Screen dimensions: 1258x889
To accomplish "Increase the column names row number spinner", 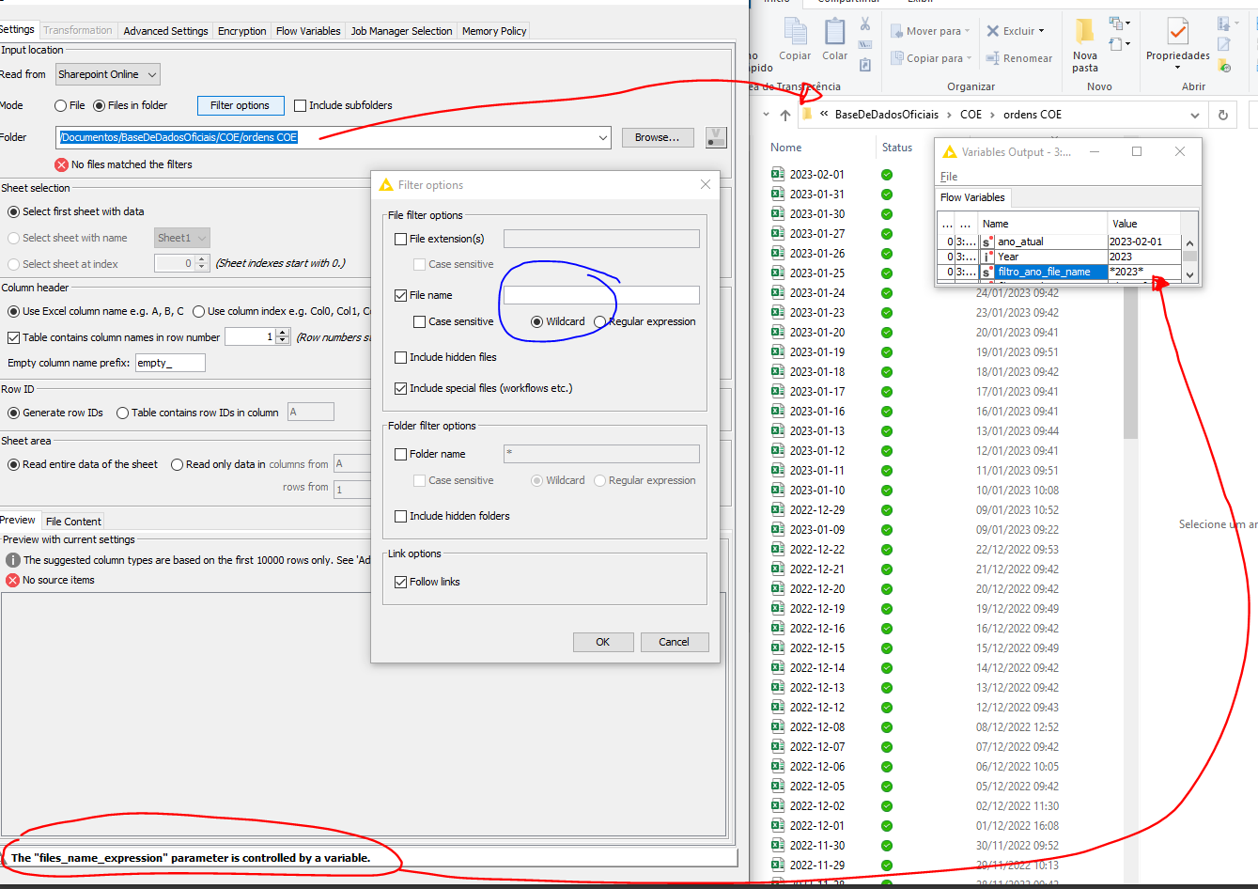I will (x=283, y=333).
